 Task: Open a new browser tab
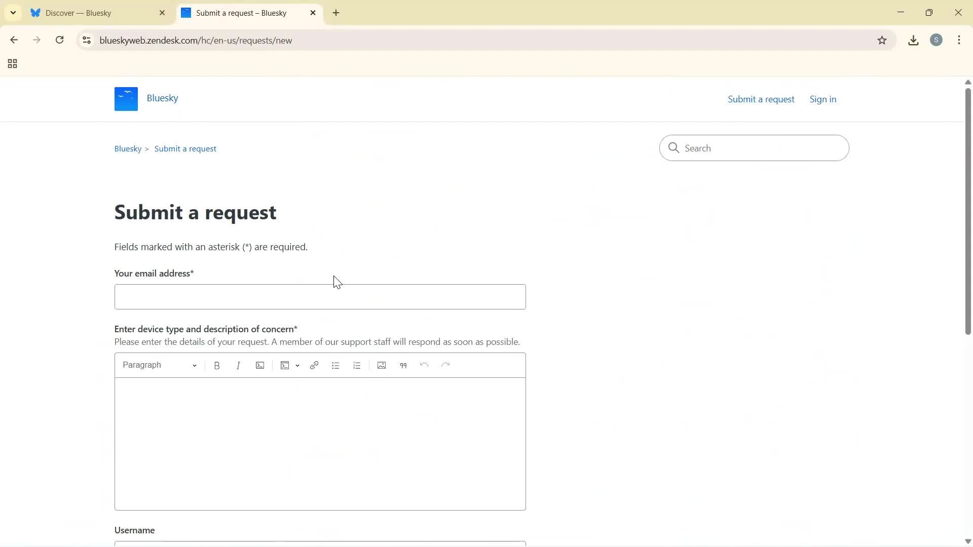(x=336, y=13)
